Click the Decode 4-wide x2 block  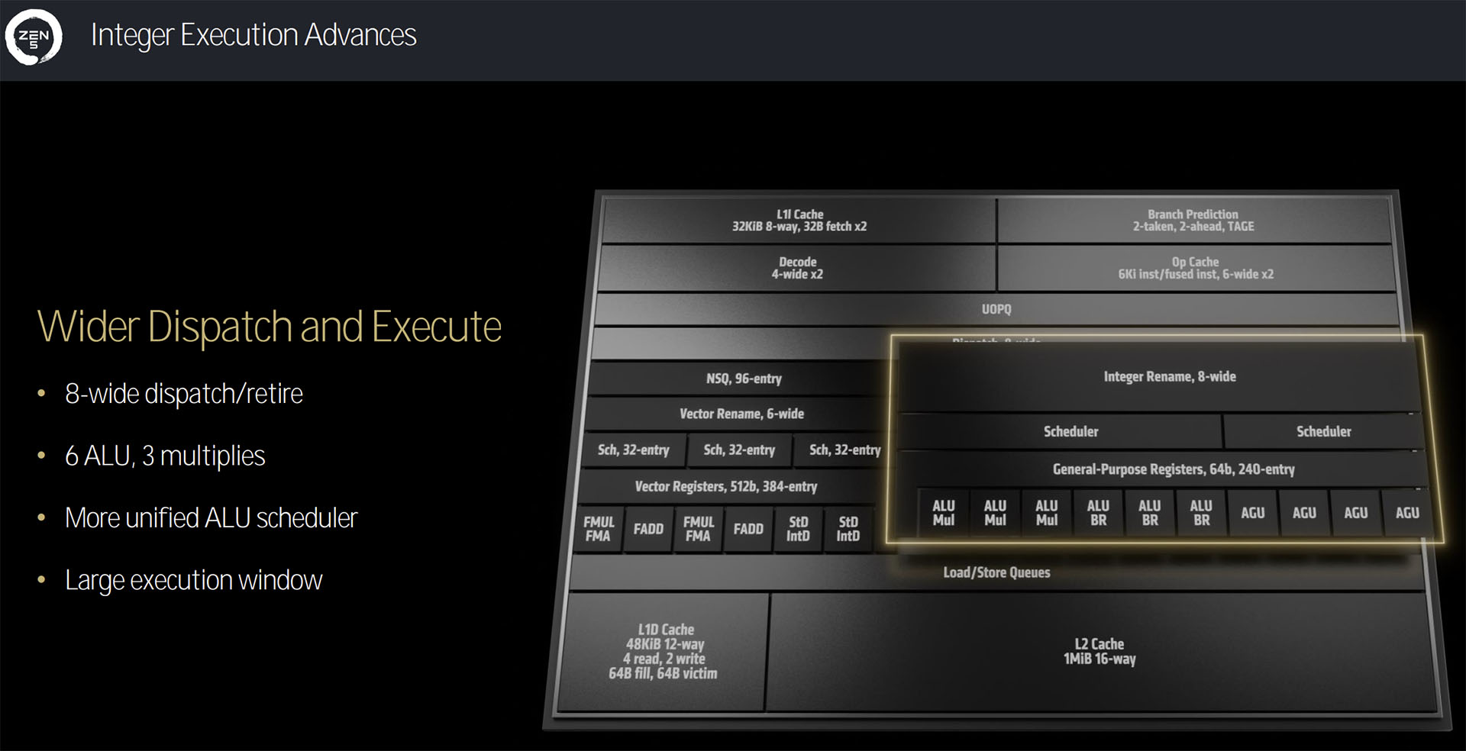797,268
